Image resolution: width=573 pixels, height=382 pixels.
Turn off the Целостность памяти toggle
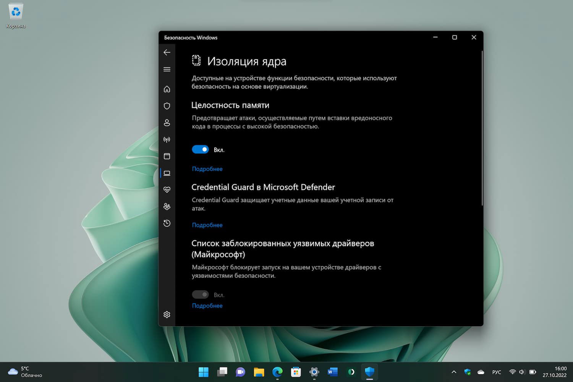click(x=200, y=149)
